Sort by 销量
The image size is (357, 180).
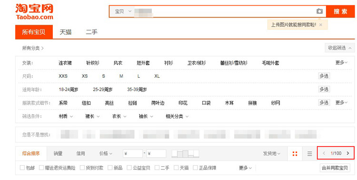[x=58, y=153]
